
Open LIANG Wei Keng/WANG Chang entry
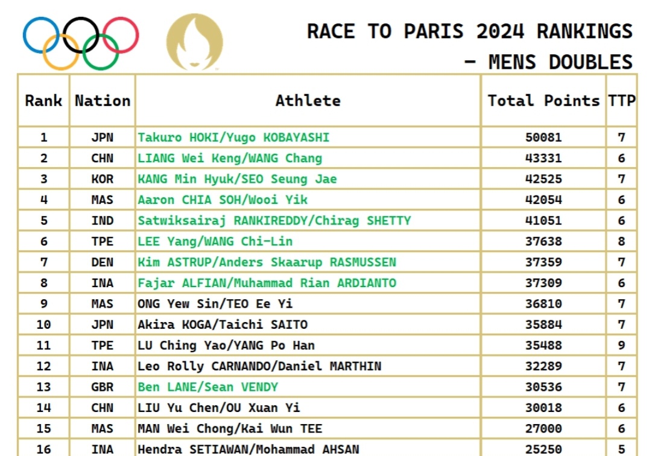pos(230,158)
